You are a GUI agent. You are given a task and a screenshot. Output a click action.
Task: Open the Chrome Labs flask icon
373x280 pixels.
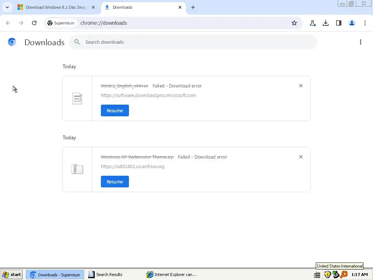pos(313,23)
